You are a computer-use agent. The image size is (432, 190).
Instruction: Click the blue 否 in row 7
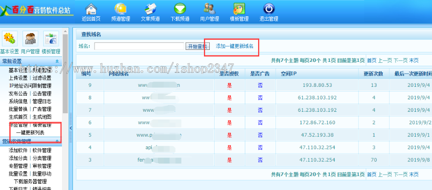(260, 110)
